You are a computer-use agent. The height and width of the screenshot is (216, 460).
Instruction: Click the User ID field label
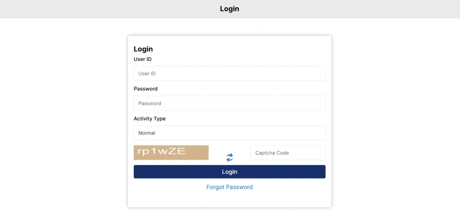point(142,59)
